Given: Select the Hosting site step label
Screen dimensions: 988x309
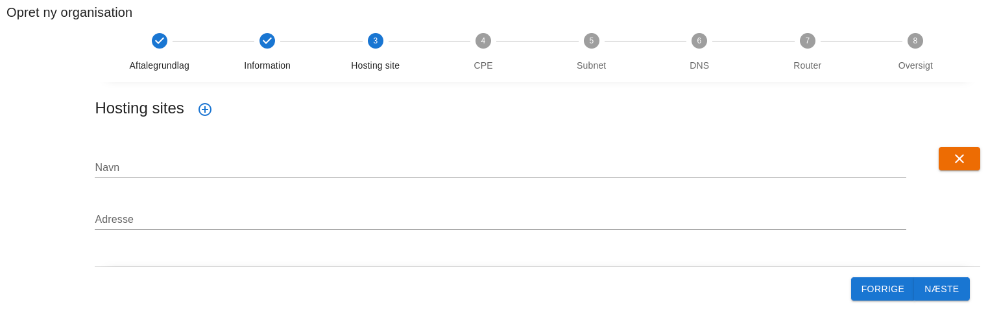Looking at the screenshot, I should [x=375, y=65].
